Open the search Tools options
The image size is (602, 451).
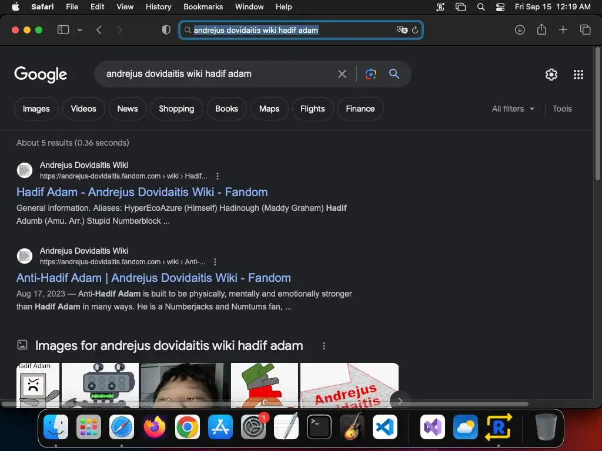pyautogui.click(x=562, y=109)
